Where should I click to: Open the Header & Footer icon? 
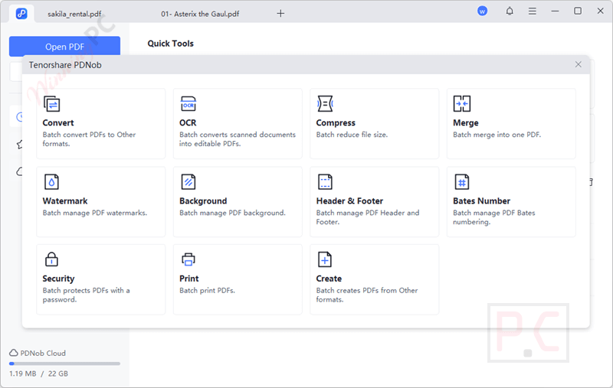[x=325, y=182]
